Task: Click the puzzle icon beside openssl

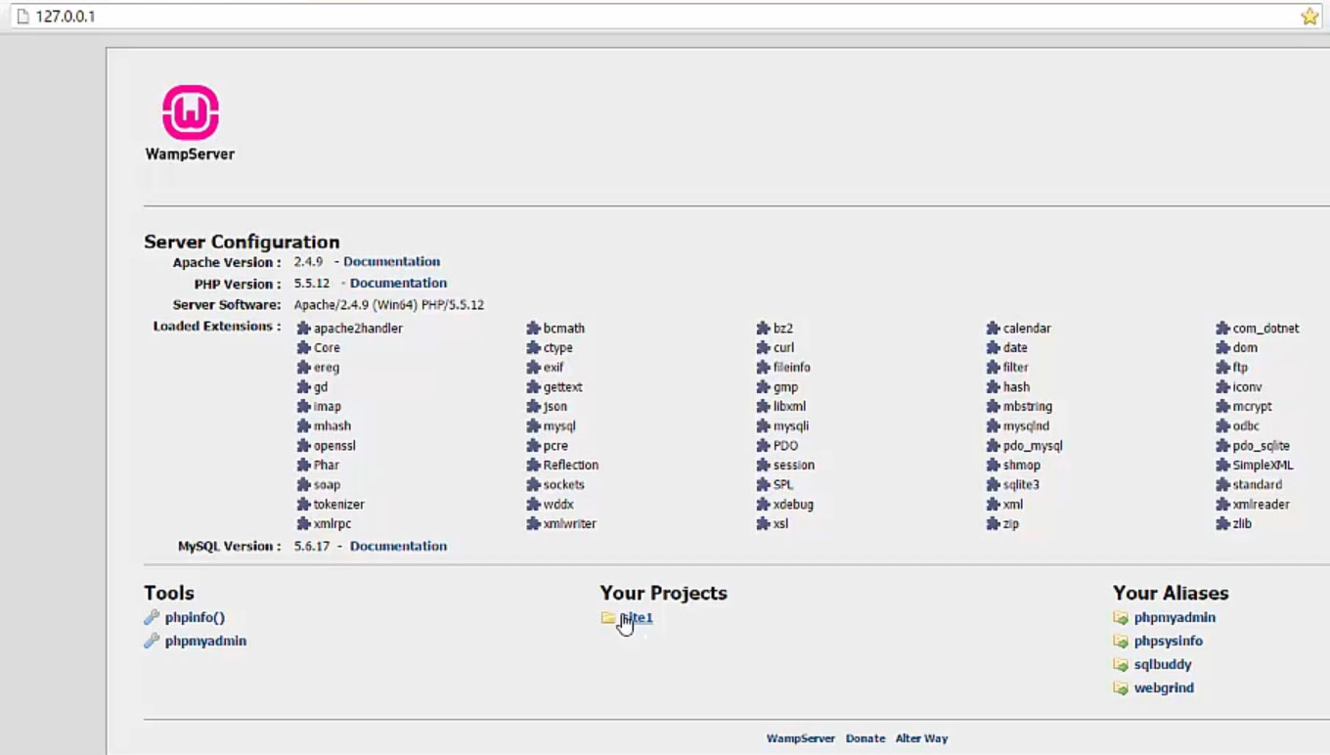Action: pos(304,446)
